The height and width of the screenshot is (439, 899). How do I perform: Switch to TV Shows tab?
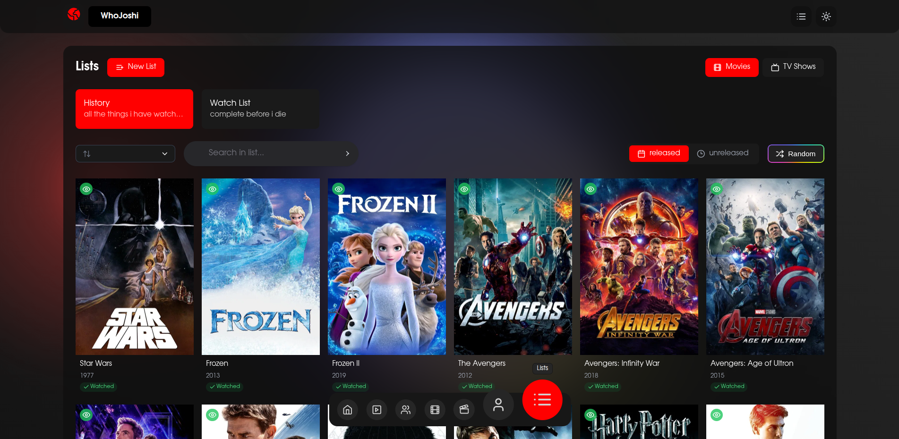(793, 67)
